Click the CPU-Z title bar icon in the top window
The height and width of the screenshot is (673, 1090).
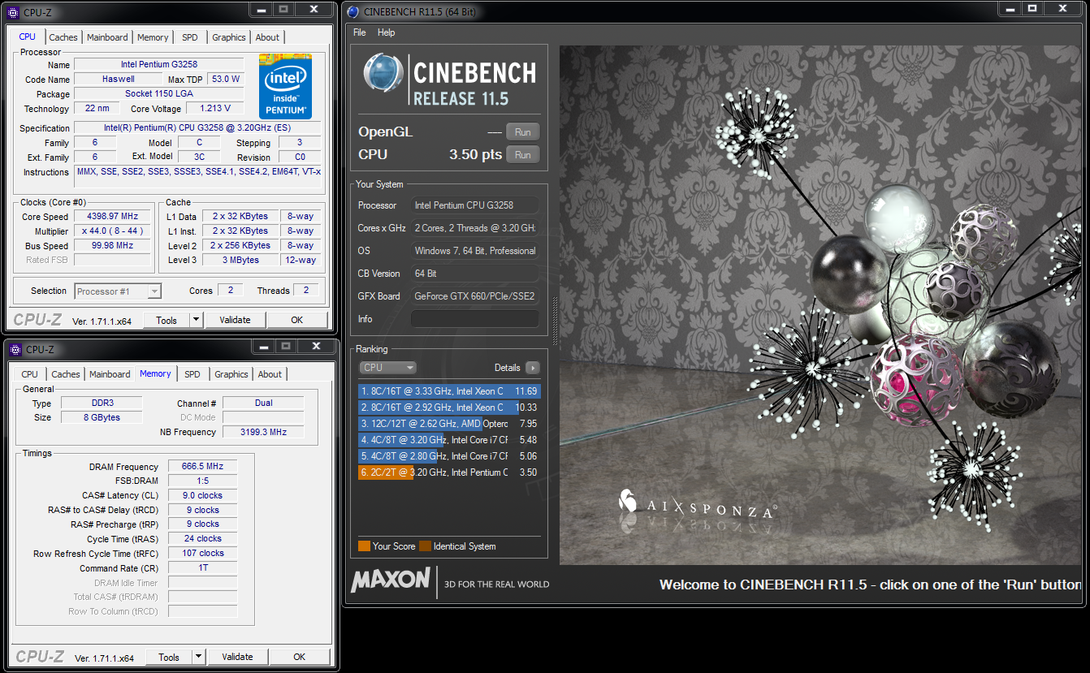coord(13,12)
